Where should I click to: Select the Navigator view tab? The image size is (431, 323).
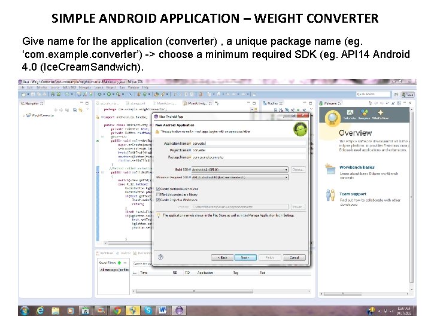tap(32, 103)
